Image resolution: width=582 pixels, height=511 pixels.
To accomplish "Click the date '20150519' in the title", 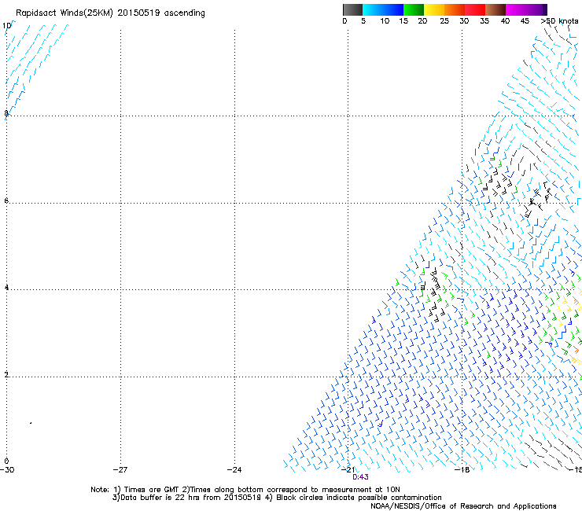I will point(138,13).
